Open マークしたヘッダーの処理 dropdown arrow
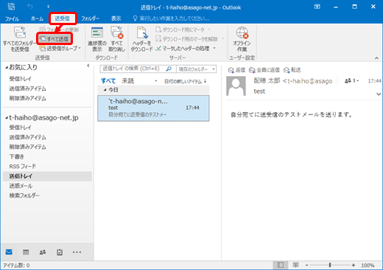 214,48
